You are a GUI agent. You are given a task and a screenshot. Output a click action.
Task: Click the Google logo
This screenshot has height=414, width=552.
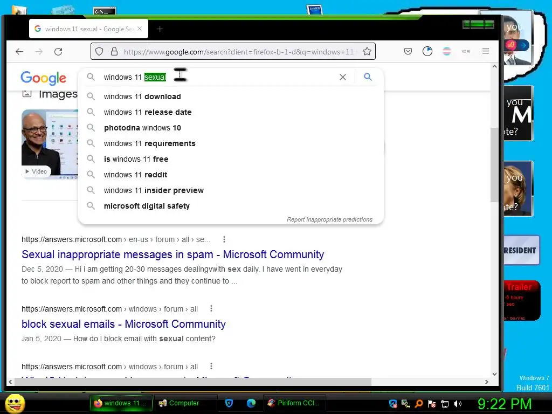[x=43, y=78]
